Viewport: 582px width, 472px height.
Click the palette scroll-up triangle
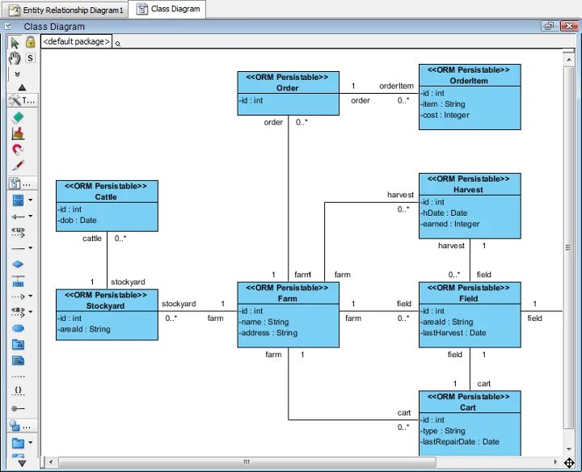coord(22,87)
